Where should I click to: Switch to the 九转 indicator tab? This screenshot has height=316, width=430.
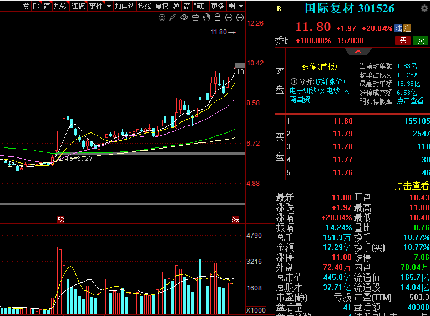point(60,6)
